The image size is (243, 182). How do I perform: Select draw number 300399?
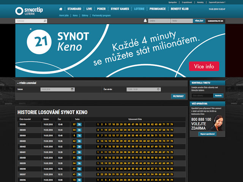pos(23,163)
